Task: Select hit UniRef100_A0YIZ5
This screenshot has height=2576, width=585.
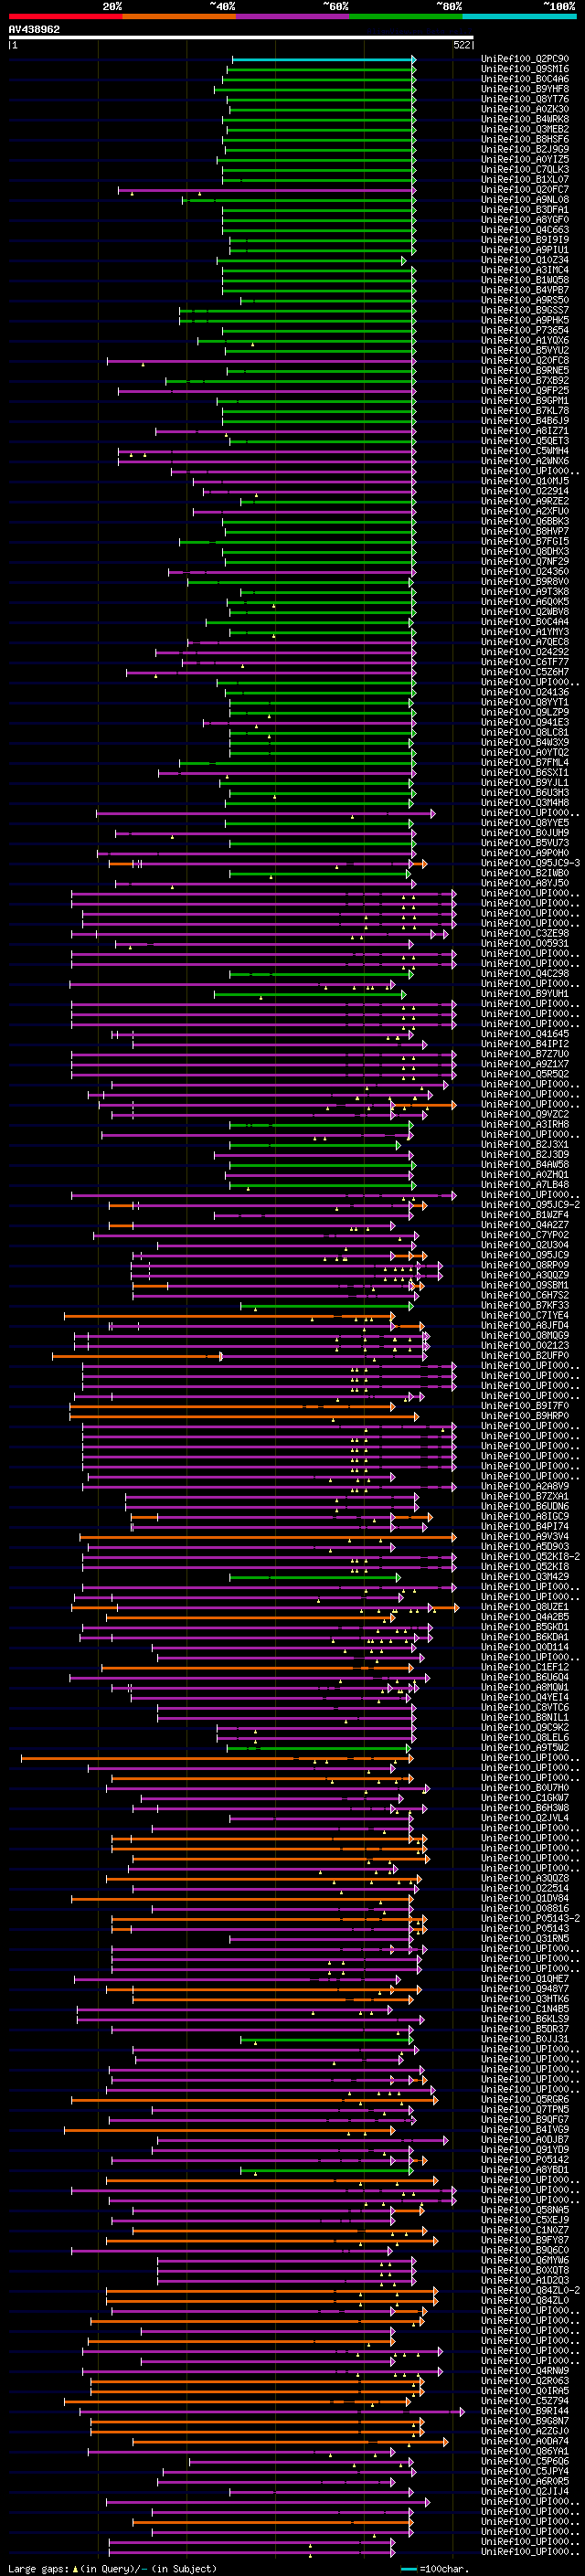Action: click(525, 159)
